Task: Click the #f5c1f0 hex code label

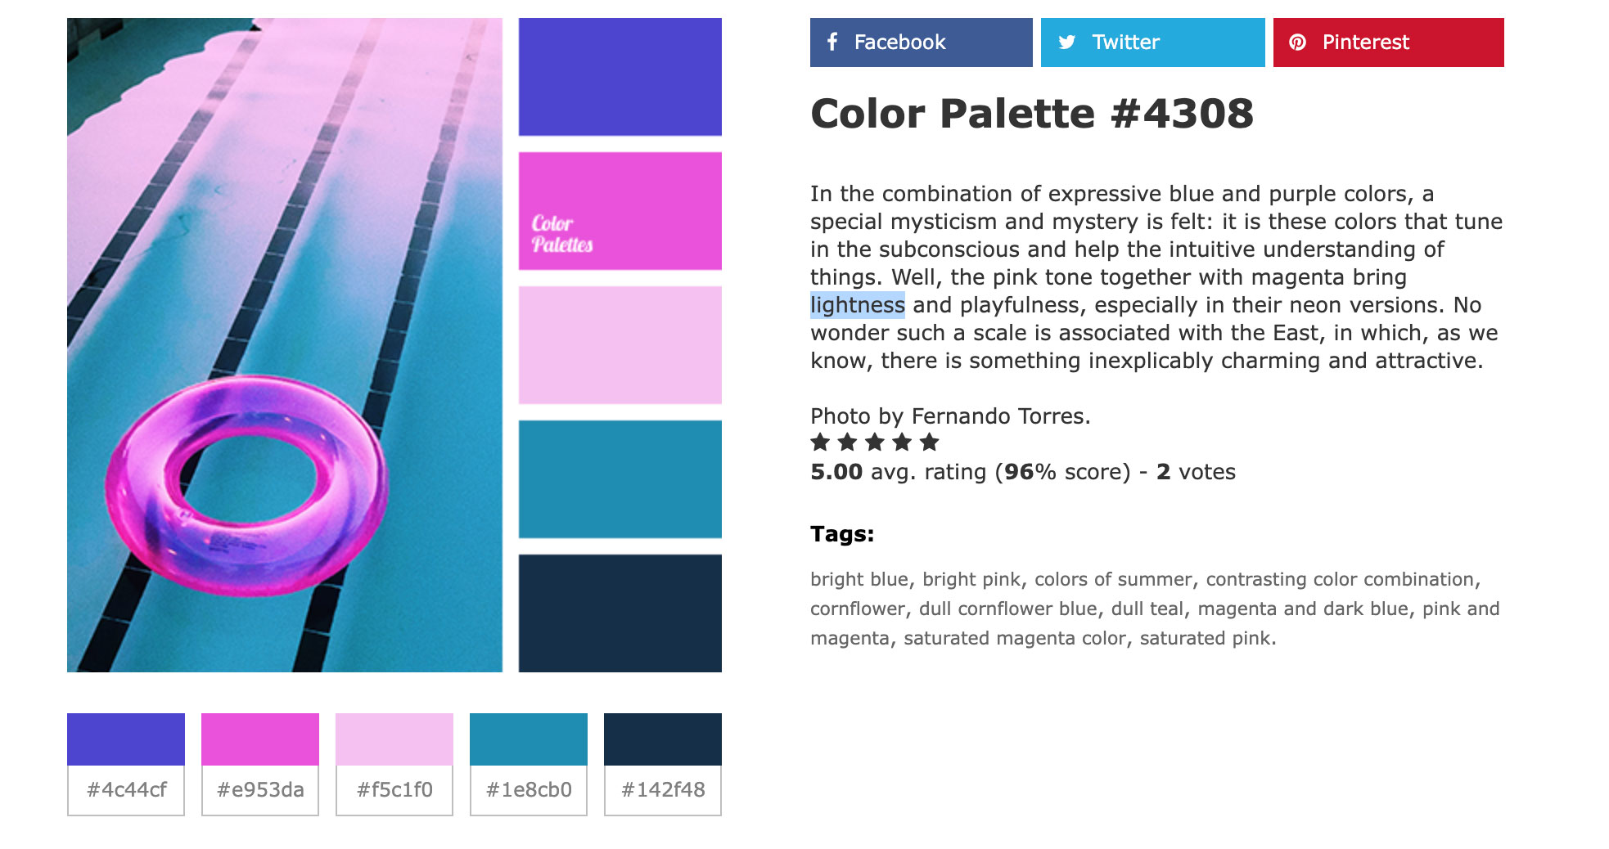Action: click(x=394, y=790)
